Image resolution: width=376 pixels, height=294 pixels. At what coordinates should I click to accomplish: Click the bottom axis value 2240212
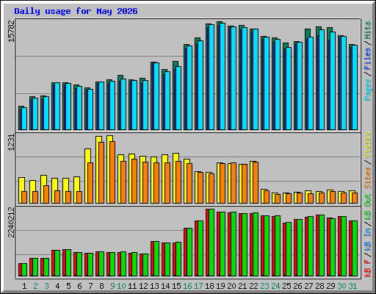pos(12,223)
